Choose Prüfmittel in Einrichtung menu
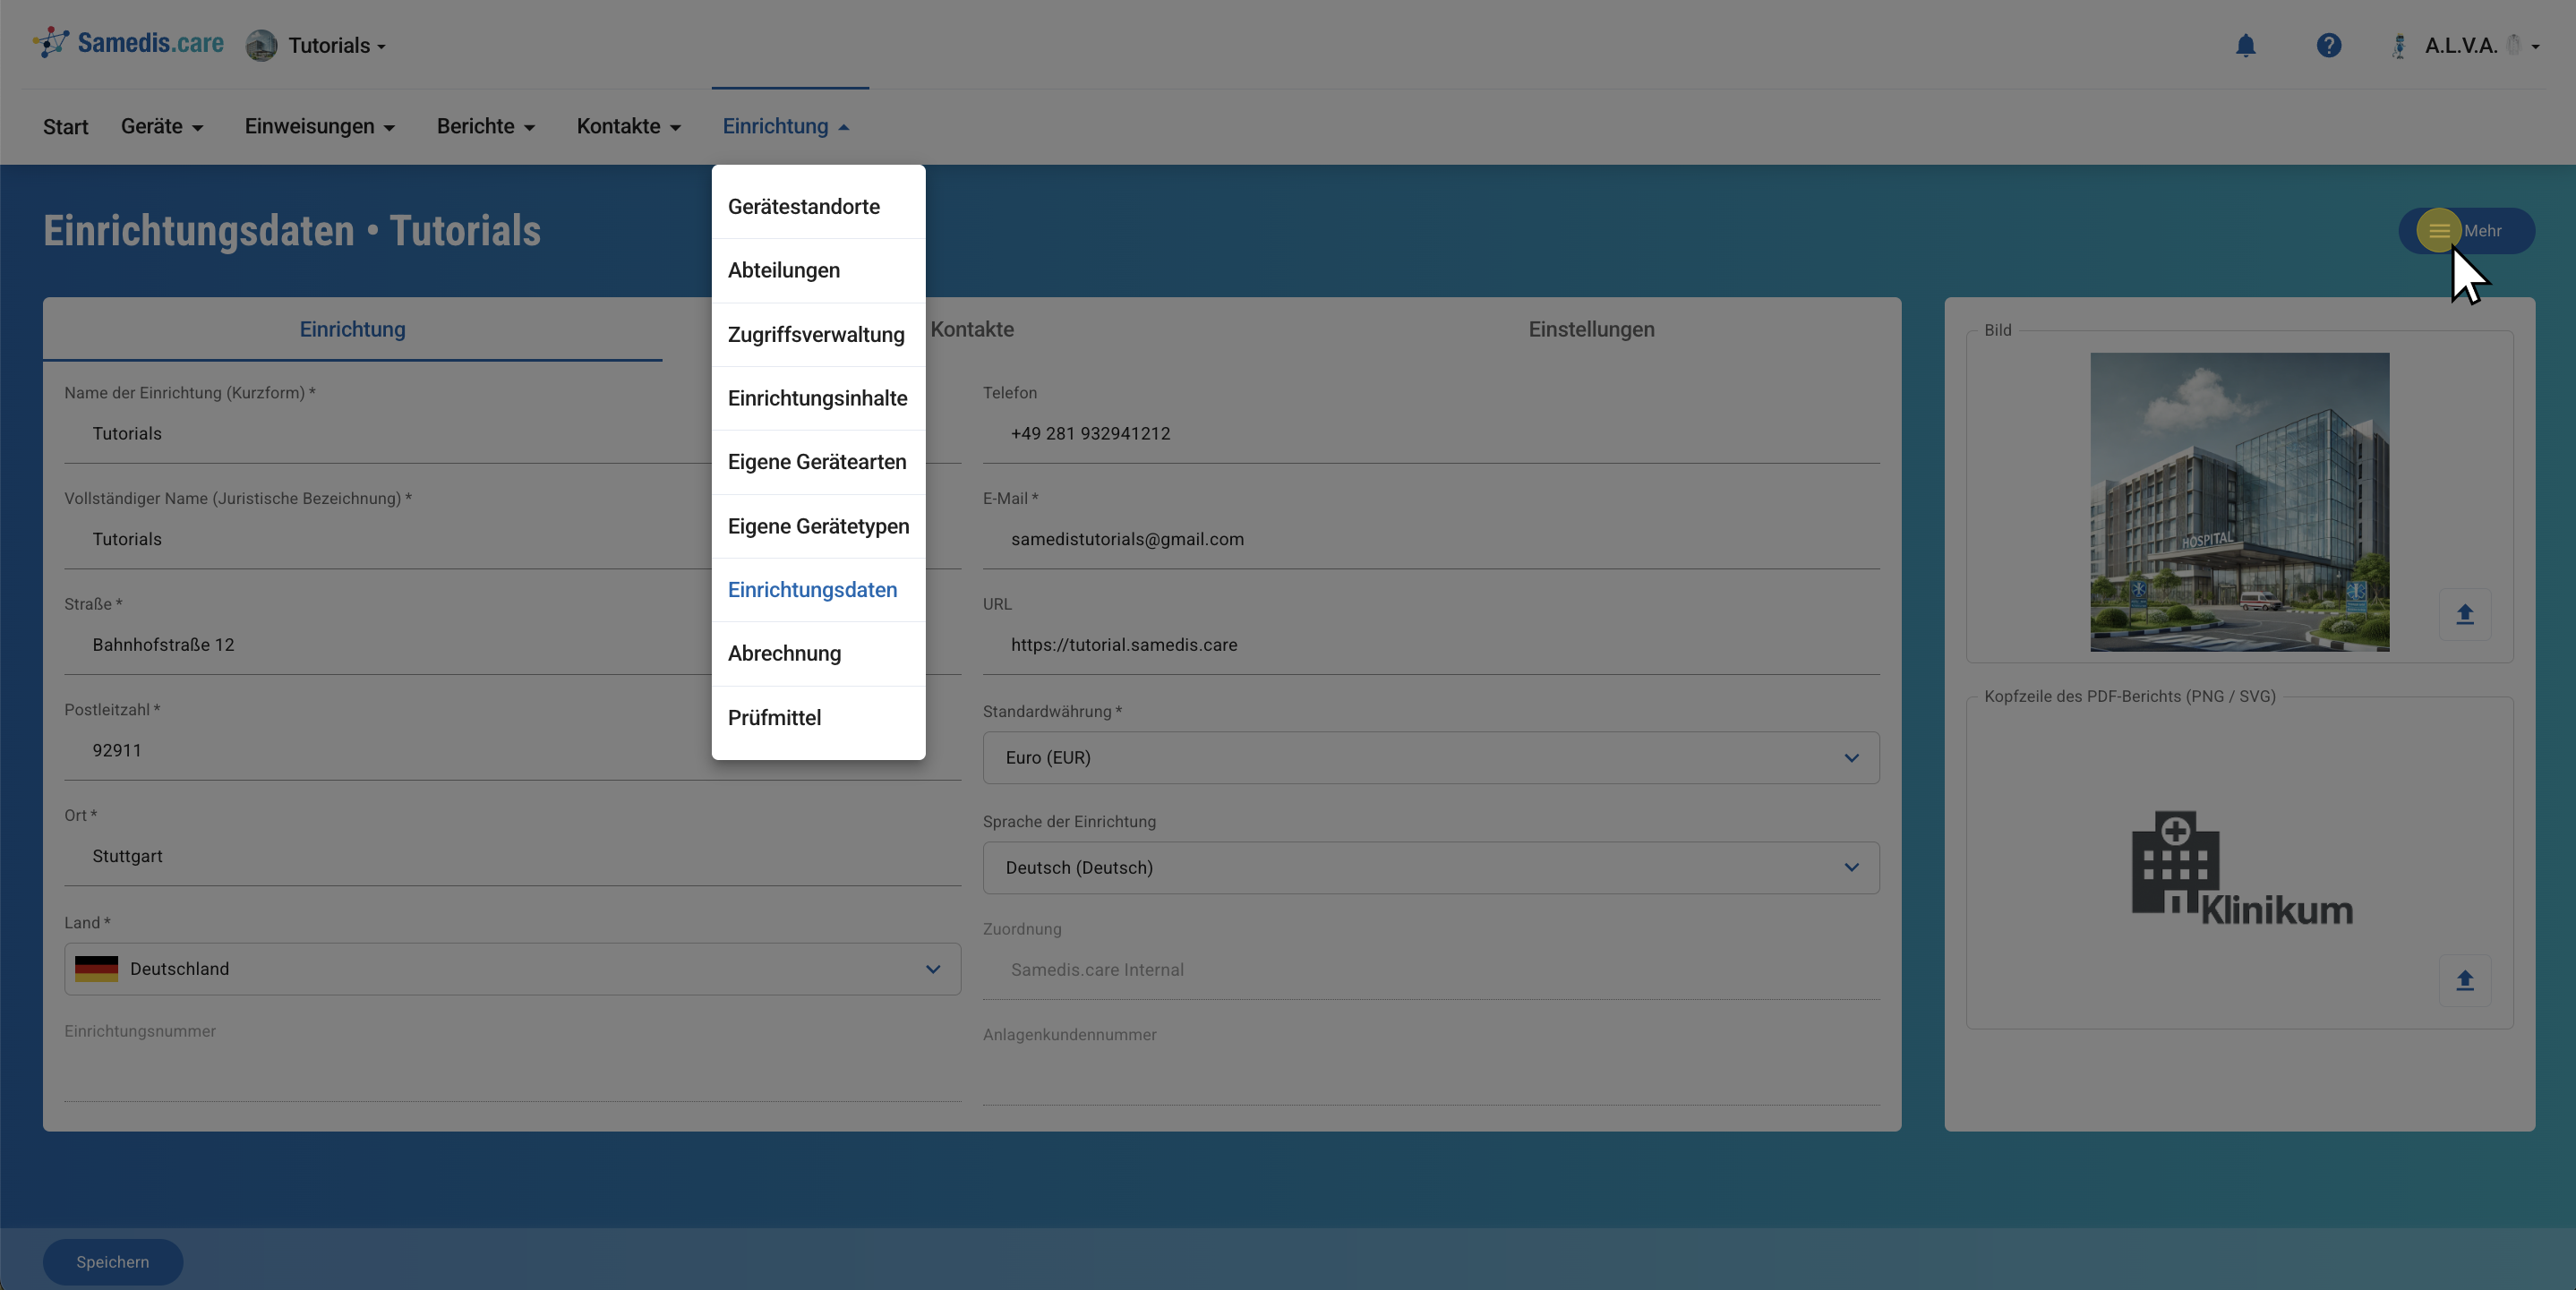 coord(774,718)
